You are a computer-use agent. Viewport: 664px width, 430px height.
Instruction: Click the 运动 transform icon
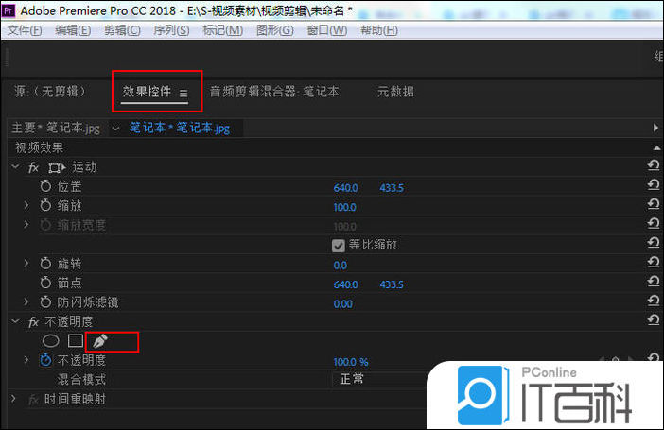[x=57, y=167]
